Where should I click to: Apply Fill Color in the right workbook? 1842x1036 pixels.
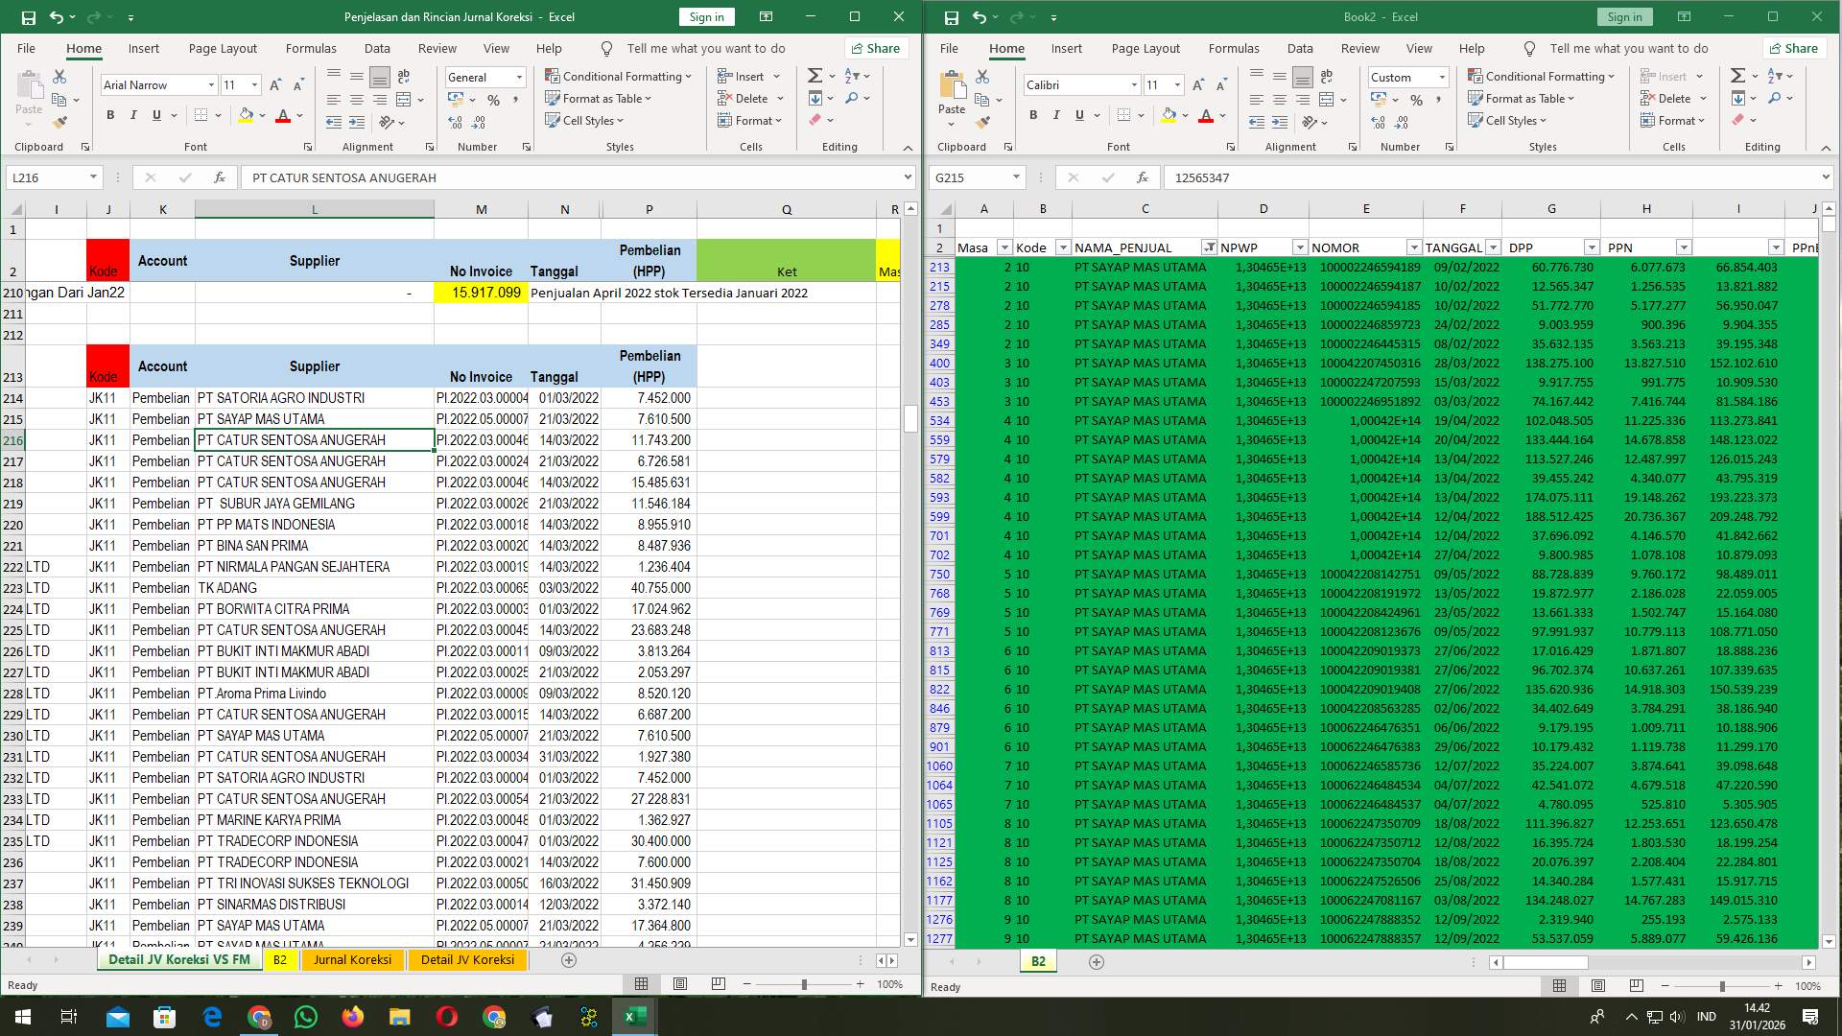(1169, 115)
